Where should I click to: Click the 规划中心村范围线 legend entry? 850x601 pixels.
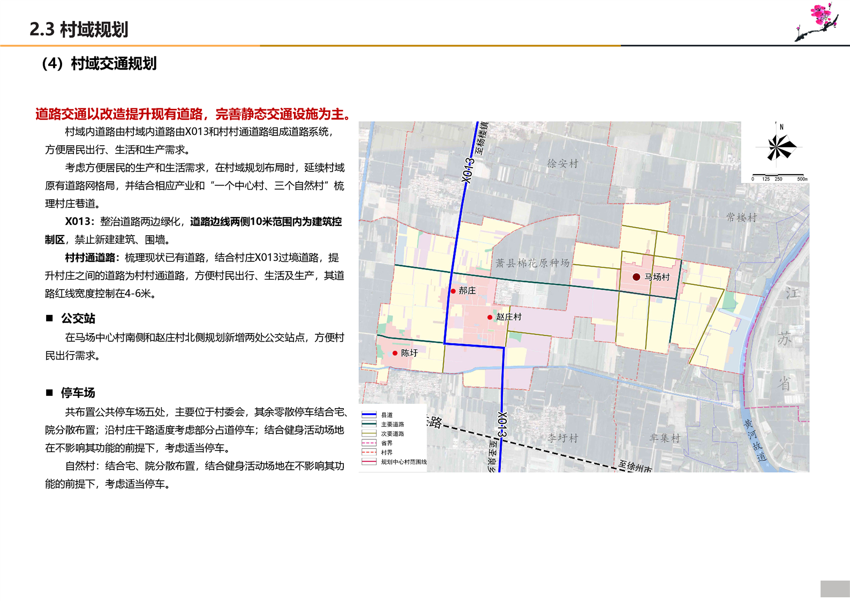click(403, 462)
